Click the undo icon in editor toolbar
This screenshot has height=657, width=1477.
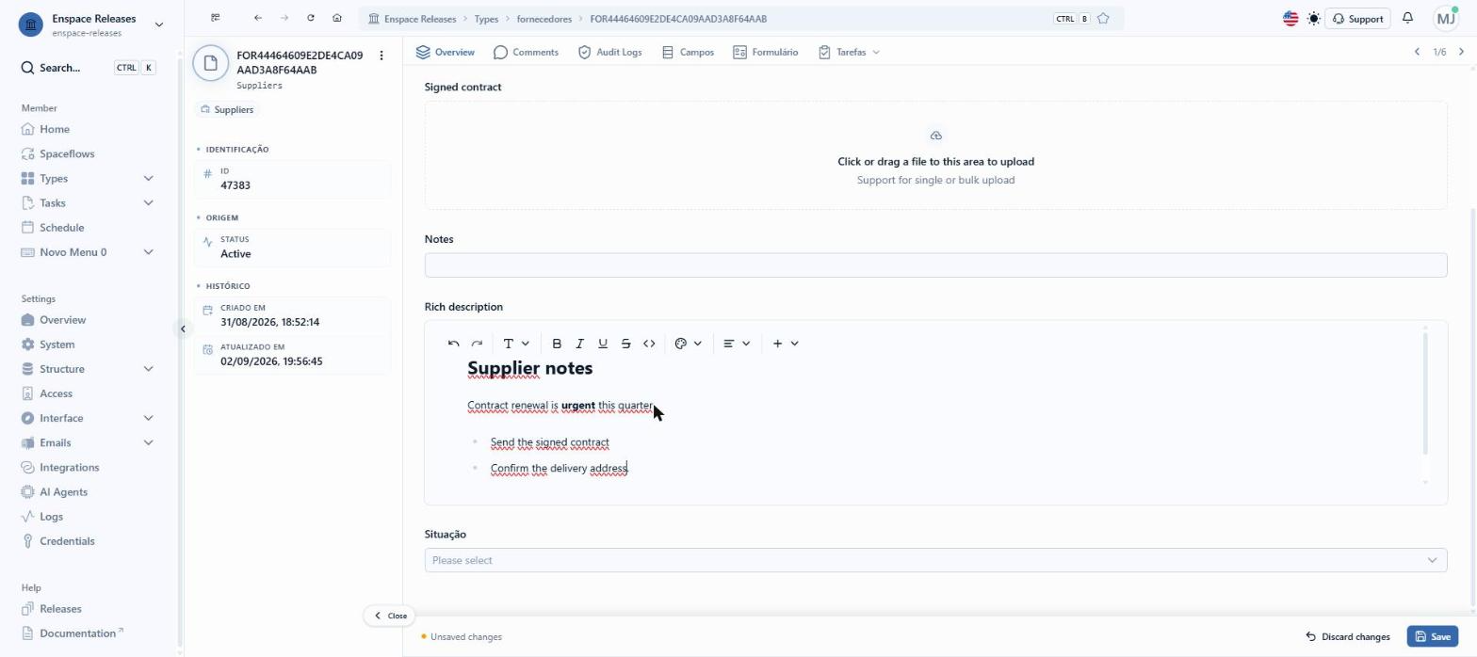(454, 344)
